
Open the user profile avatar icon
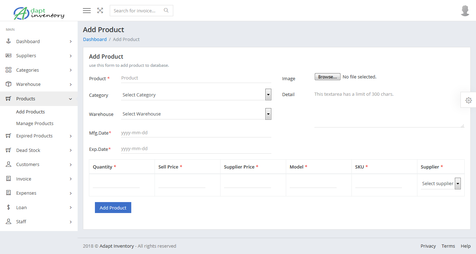(465, 11)
